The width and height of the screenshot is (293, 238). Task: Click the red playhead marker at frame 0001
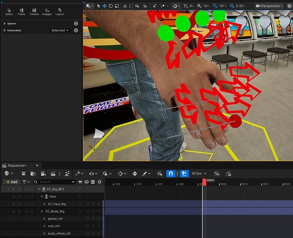[x=204, y=182]
